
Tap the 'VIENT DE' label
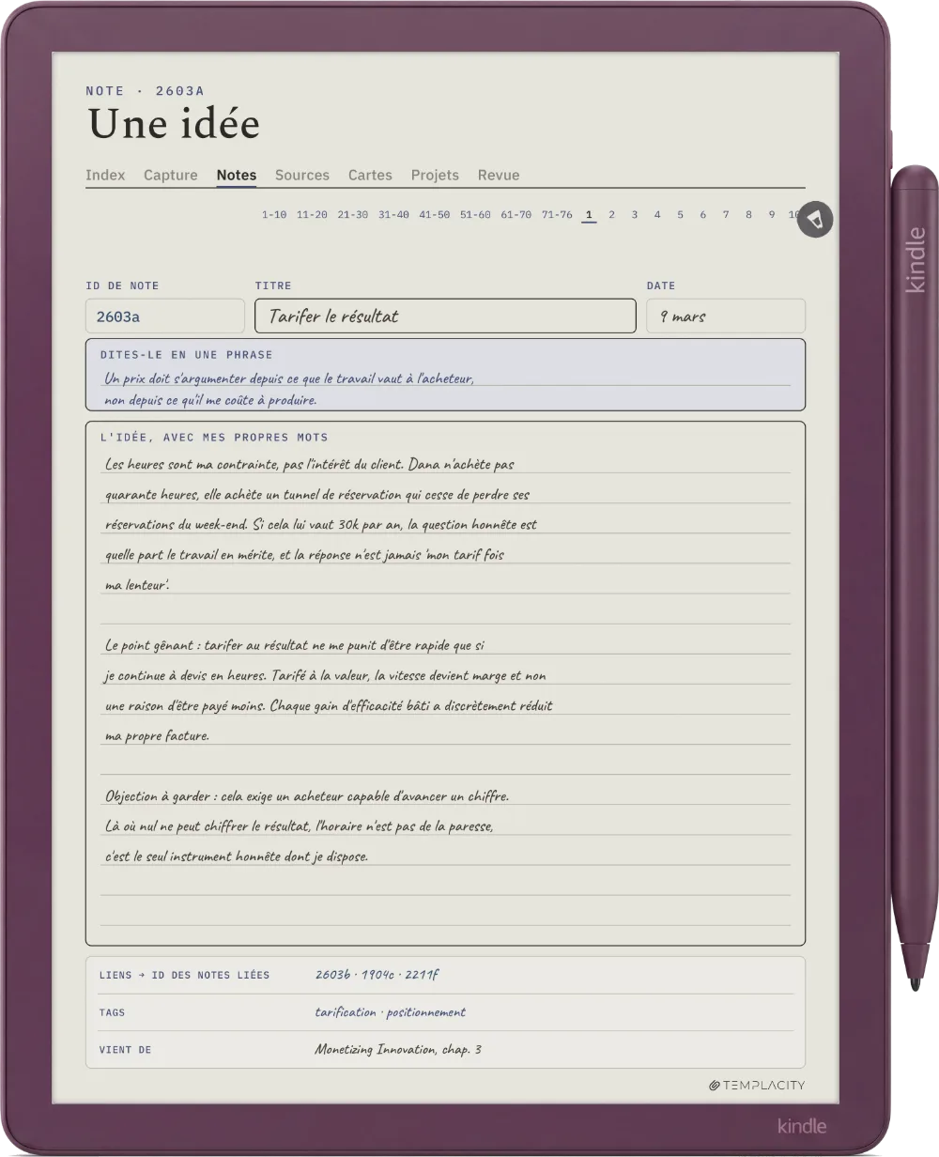[125, 1050]
